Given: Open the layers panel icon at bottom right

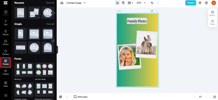Looking at the screenshot, I should point(215,97).
